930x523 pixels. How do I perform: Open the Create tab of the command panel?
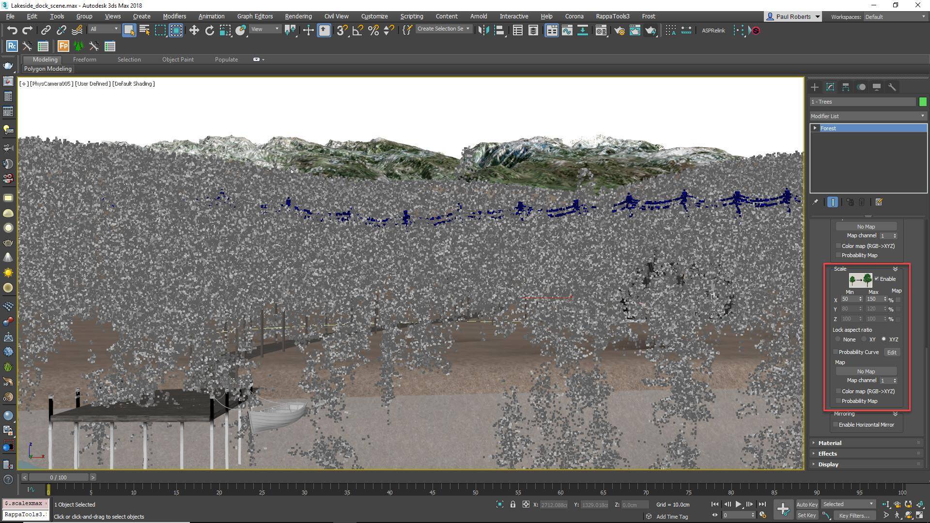point(814,87)
